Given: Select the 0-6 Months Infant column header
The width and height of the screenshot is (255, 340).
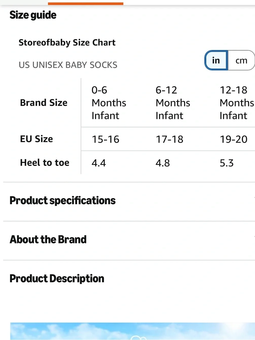Looking at the screenshot, I should point(109,103).
